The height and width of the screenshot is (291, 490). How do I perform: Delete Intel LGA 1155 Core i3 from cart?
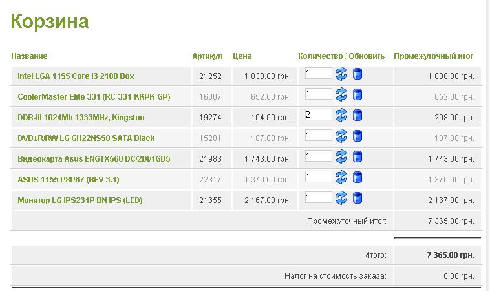(x=357, y=74)
